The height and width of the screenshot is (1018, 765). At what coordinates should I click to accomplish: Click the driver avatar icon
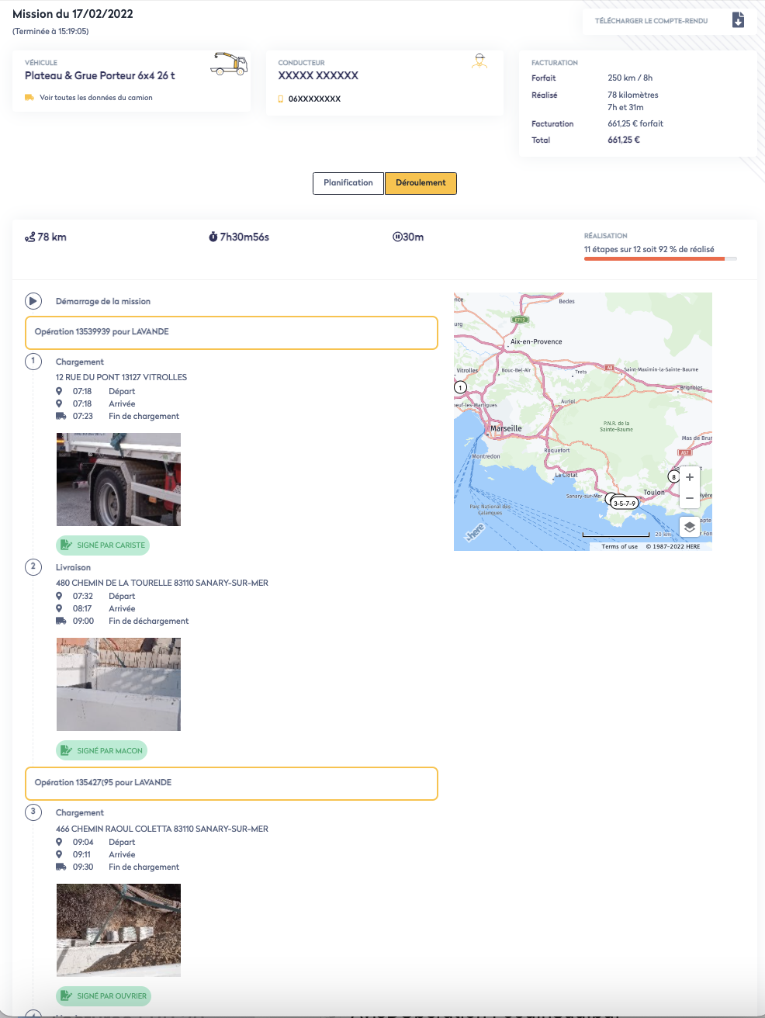[479, 62]
